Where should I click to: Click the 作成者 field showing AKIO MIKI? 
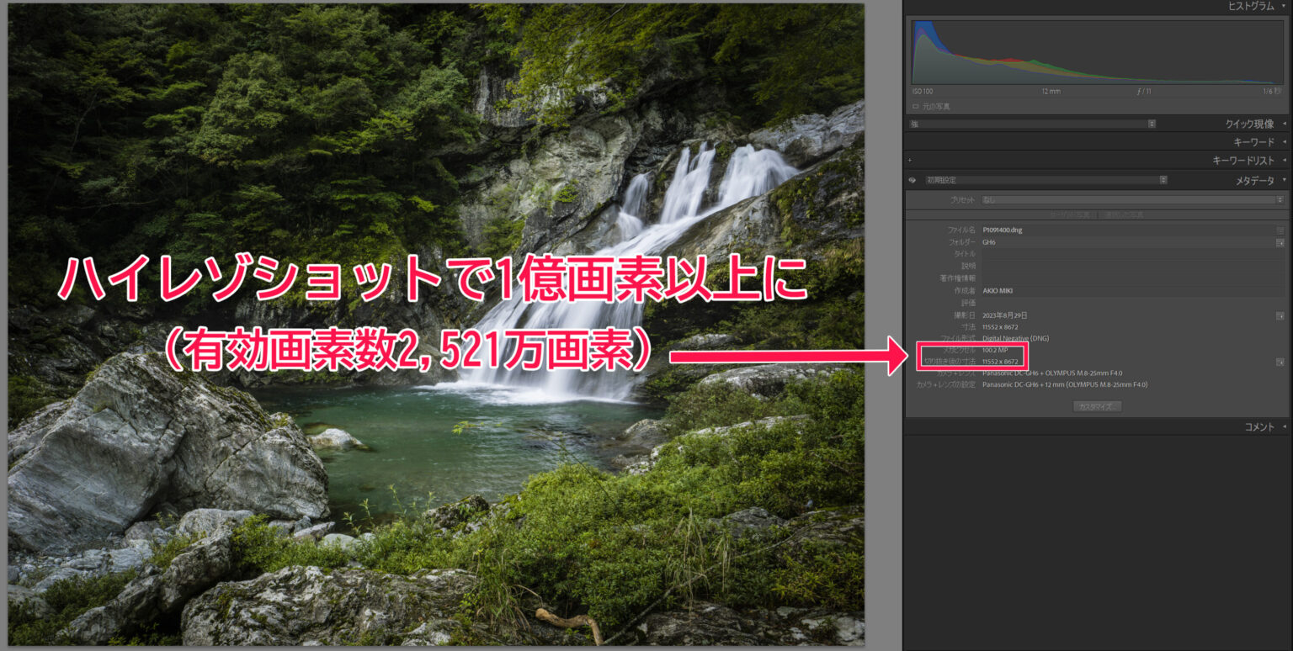[1128, 291]
